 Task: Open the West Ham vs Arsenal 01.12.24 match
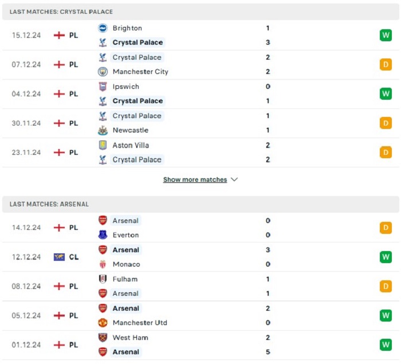tap(200, 345)
